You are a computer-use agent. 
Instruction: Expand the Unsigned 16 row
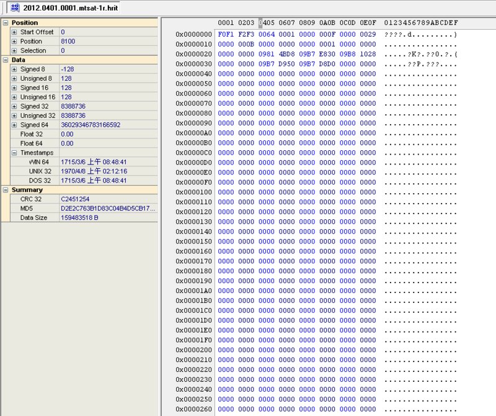[x=14, y=97]
